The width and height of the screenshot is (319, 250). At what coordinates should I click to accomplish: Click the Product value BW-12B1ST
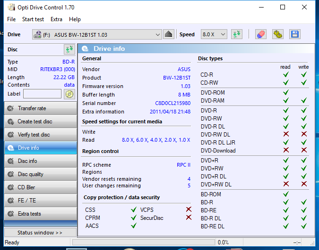[177, 78]
